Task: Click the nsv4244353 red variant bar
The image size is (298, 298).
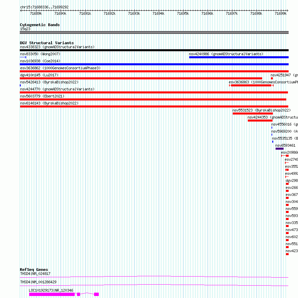Action: tap(260, 121)
